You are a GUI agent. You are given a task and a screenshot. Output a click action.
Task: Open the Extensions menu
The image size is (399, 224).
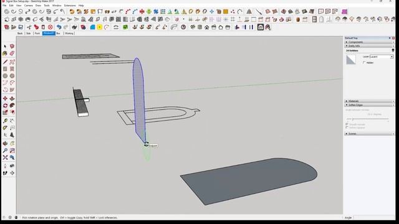70,6
